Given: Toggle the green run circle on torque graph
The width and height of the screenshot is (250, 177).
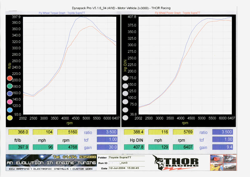Looking at the screenshot, I should pyautogui.click(x=9, y=86).
